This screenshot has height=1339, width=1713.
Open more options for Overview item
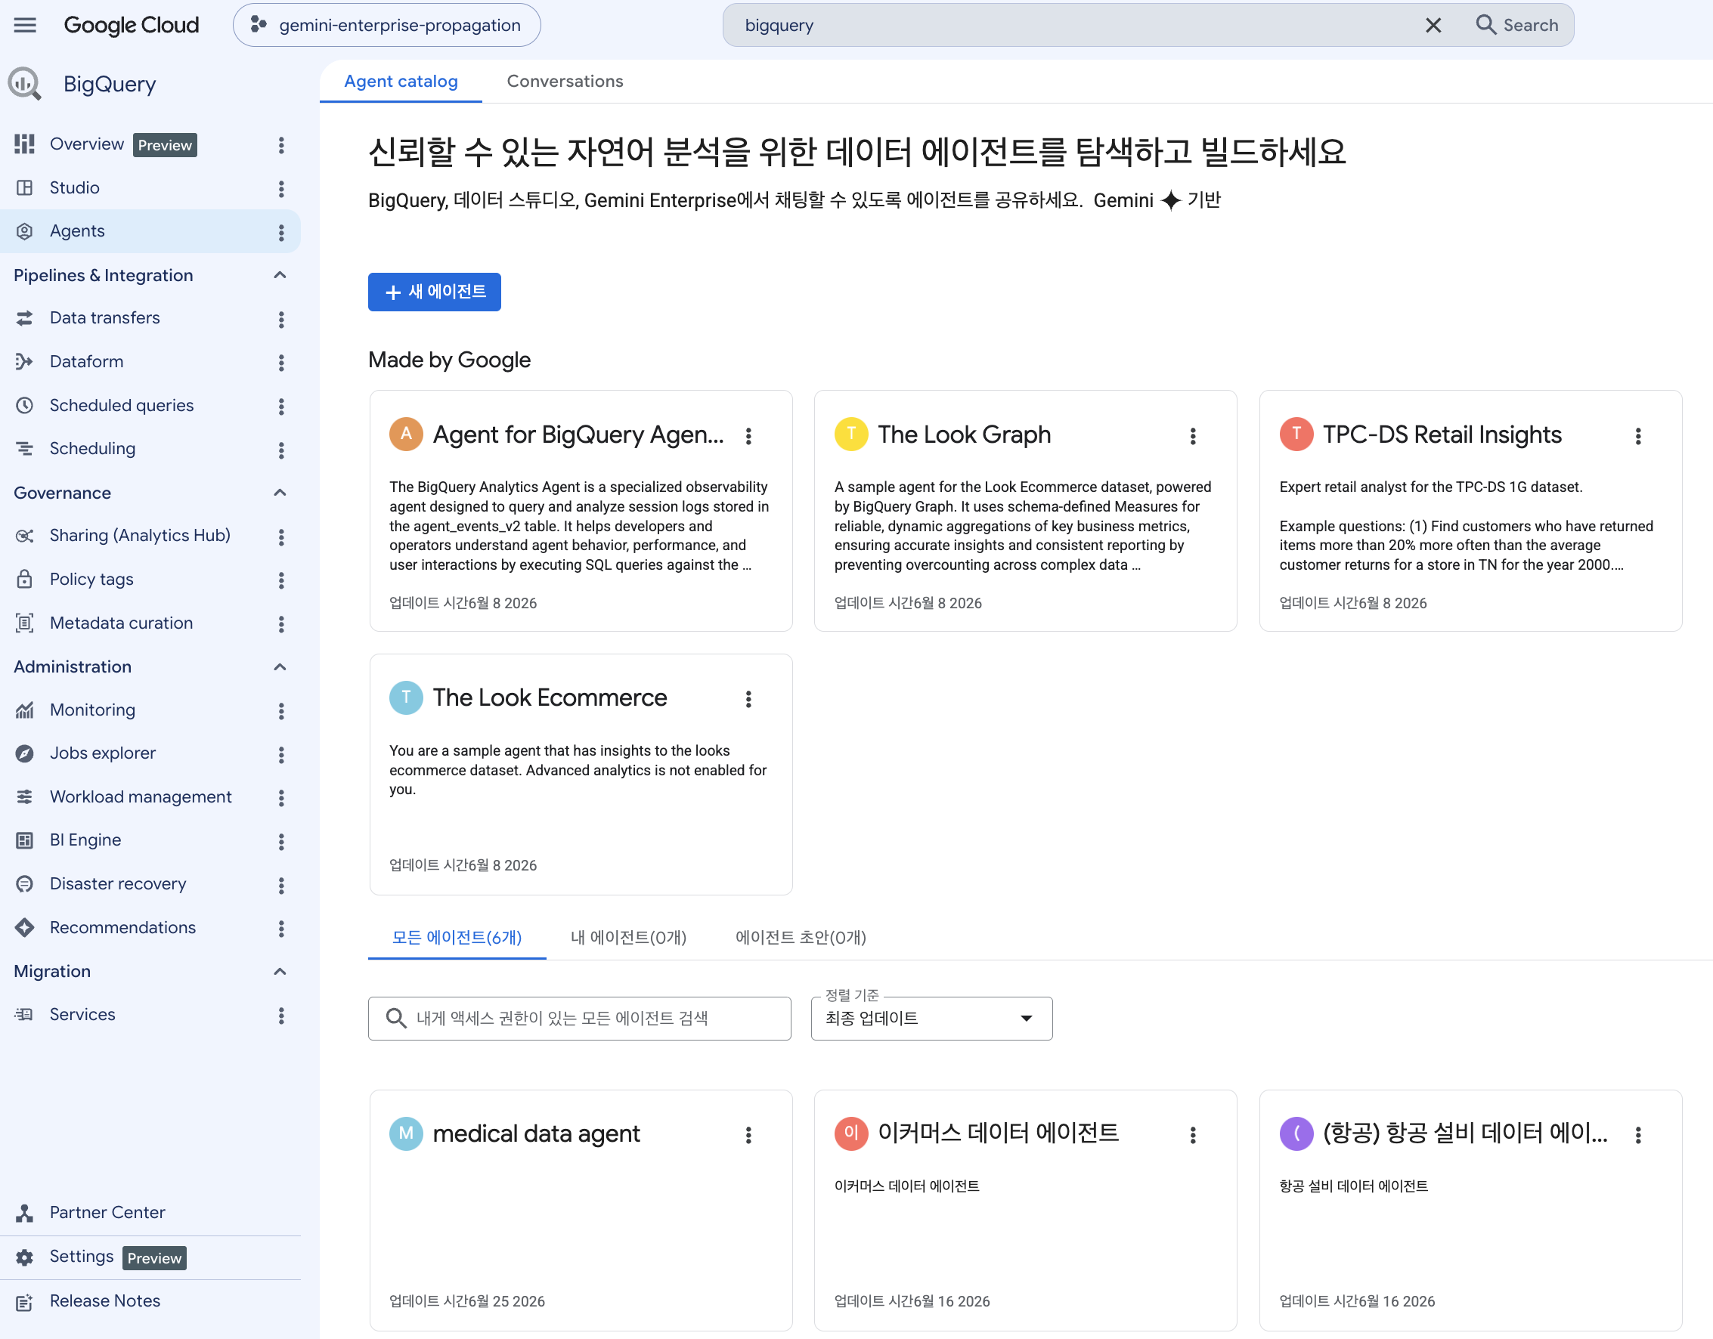coord(280,145)
